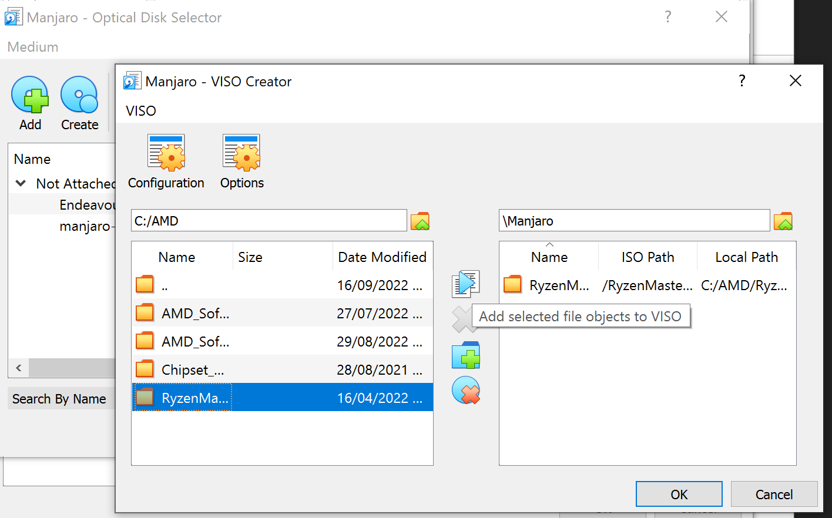832x518 pixels.
Task: Sort VISO content by Local Path column
Action: 746,257
